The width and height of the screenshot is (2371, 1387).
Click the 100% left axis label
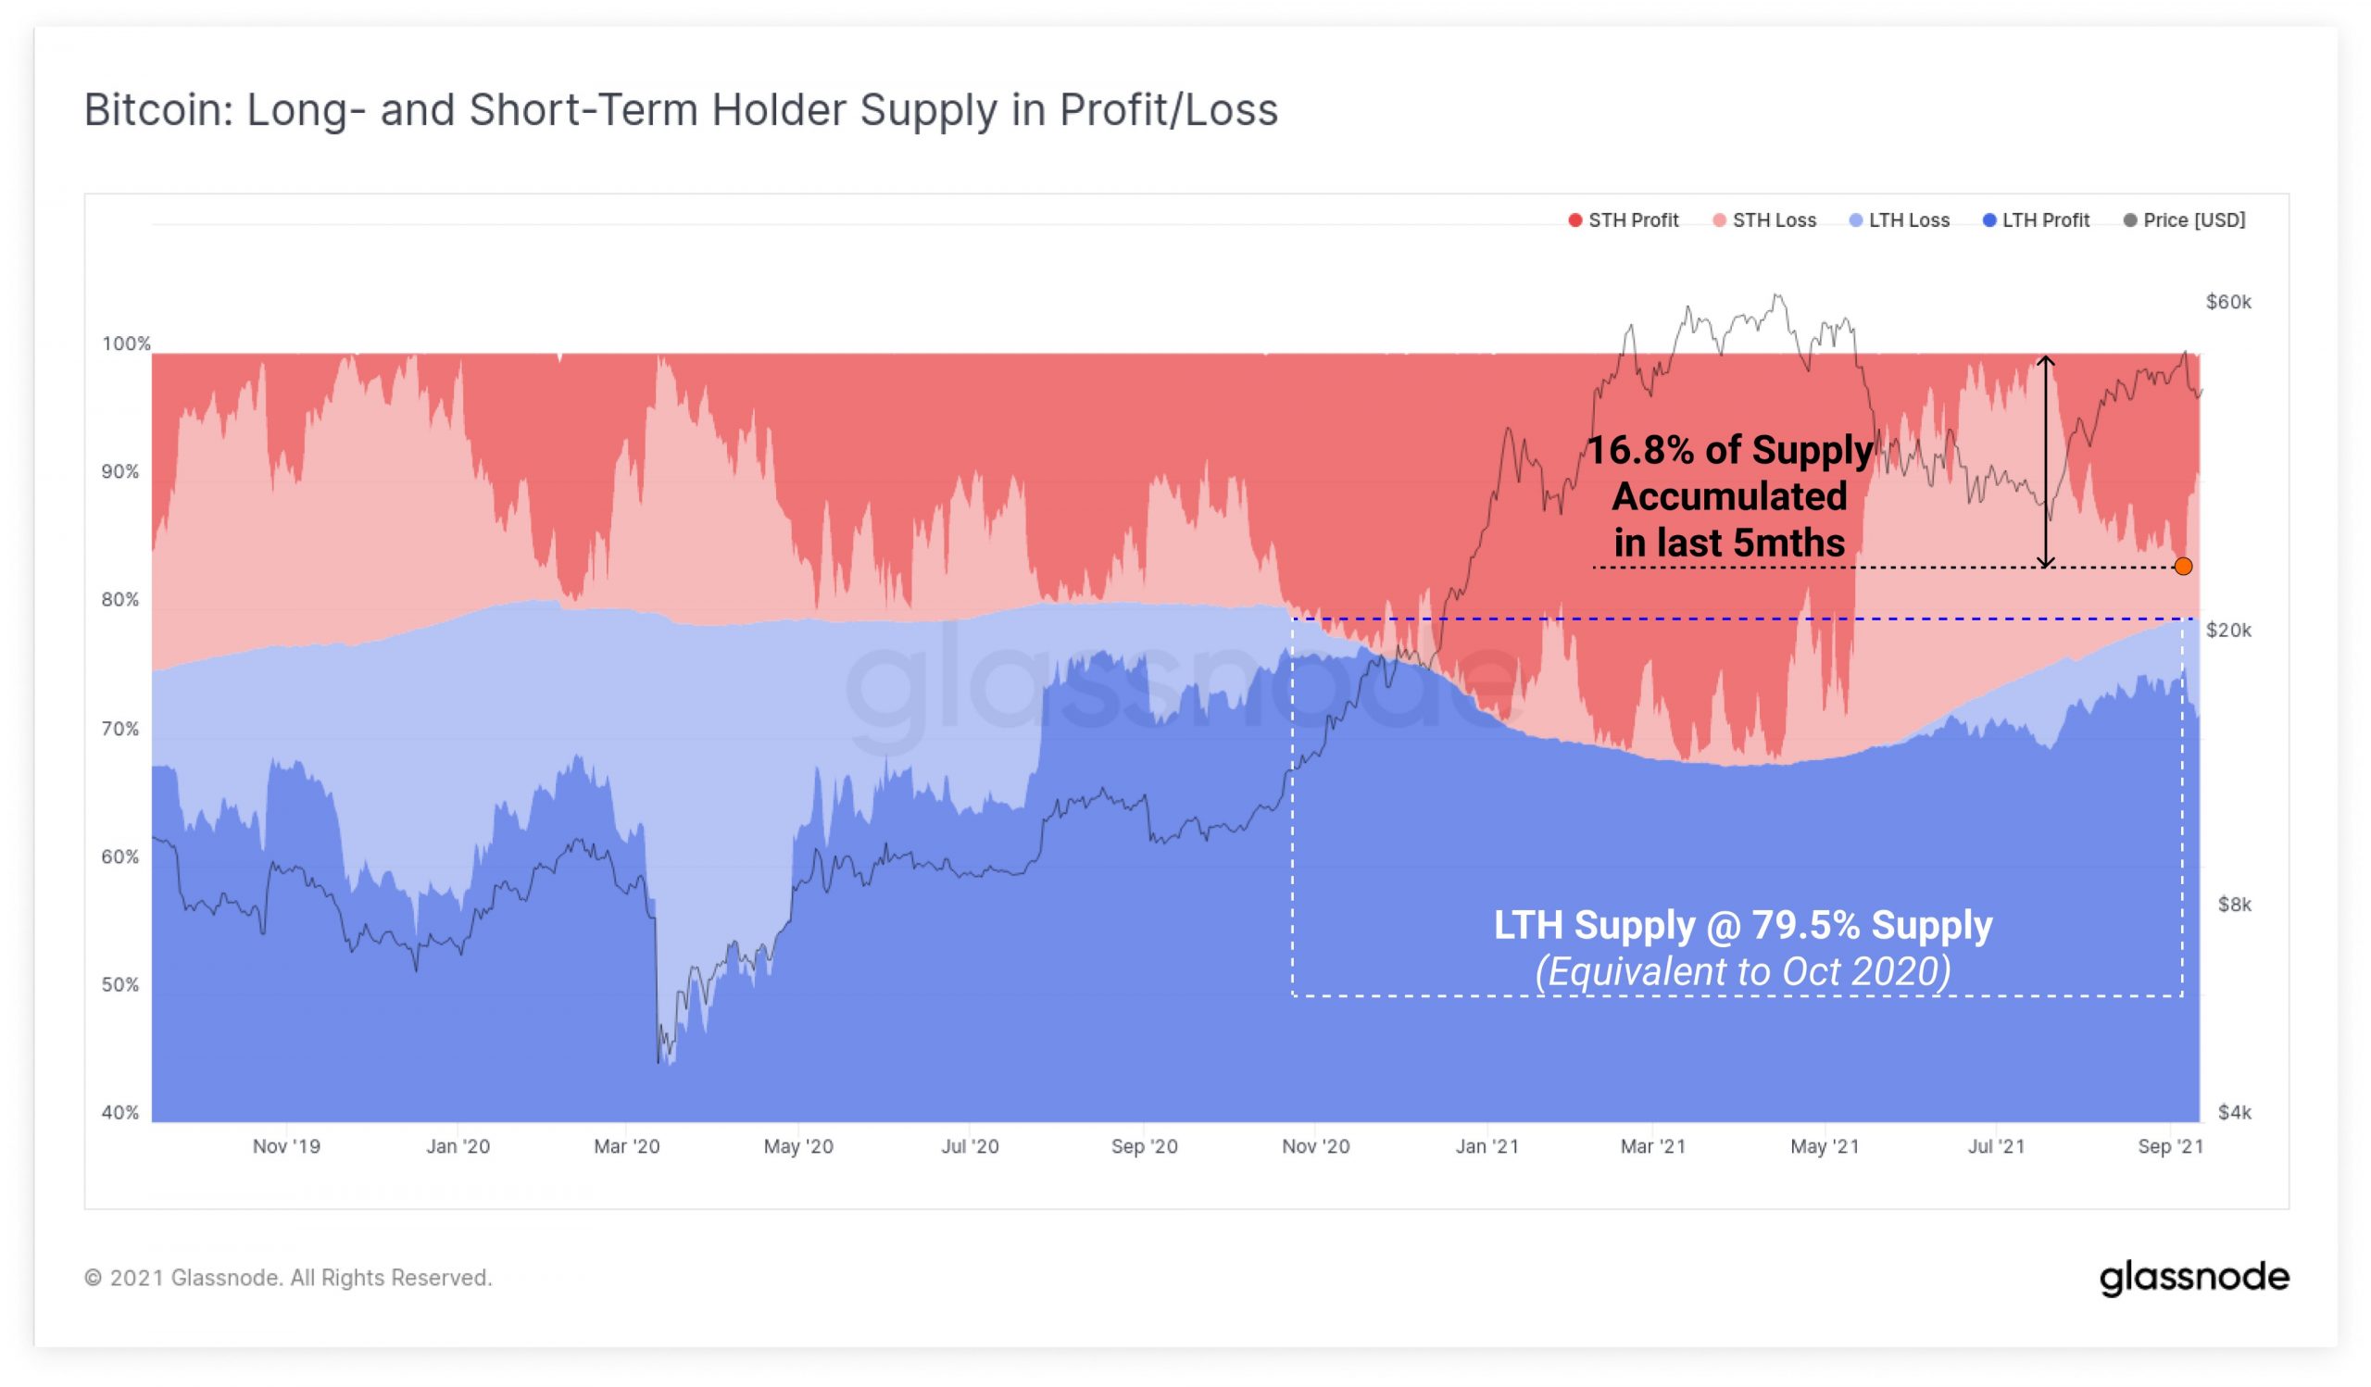coord(126,344)
